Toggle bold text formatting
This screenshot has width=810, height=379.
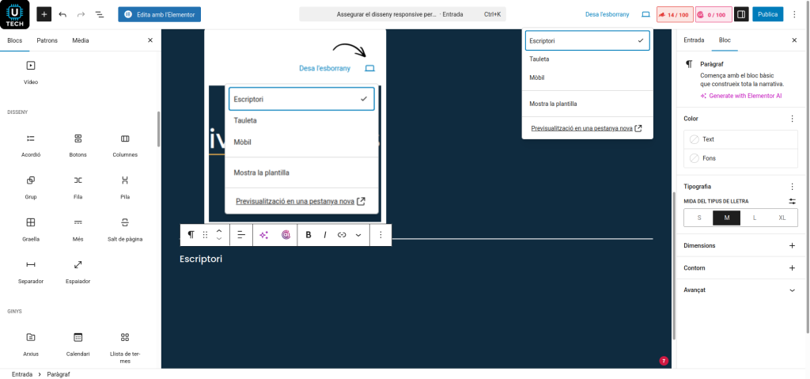(308, 235)
